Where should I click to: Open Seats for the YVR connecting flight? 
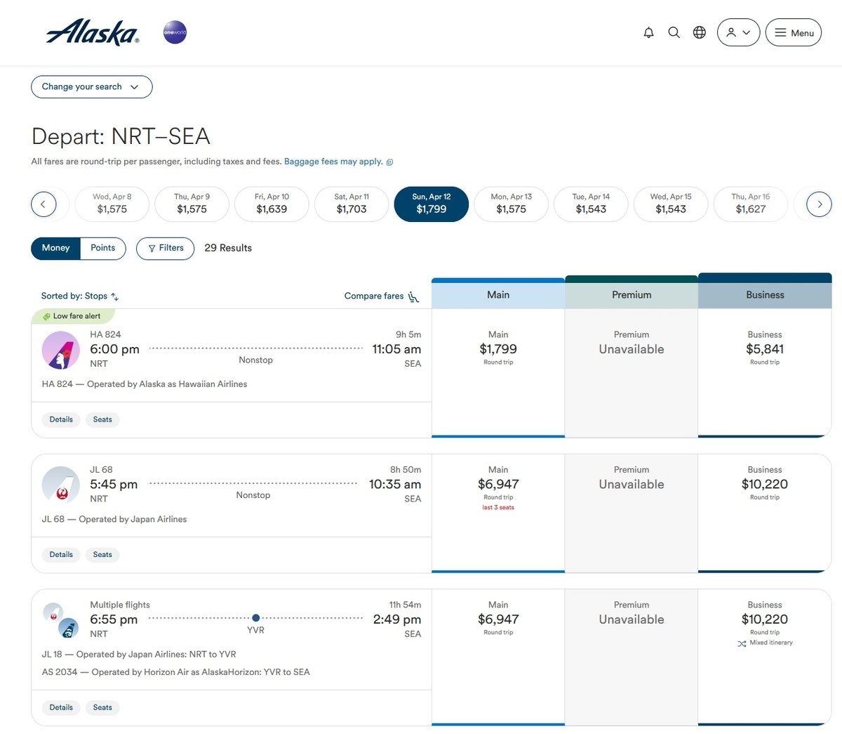(x=102, y=707)
